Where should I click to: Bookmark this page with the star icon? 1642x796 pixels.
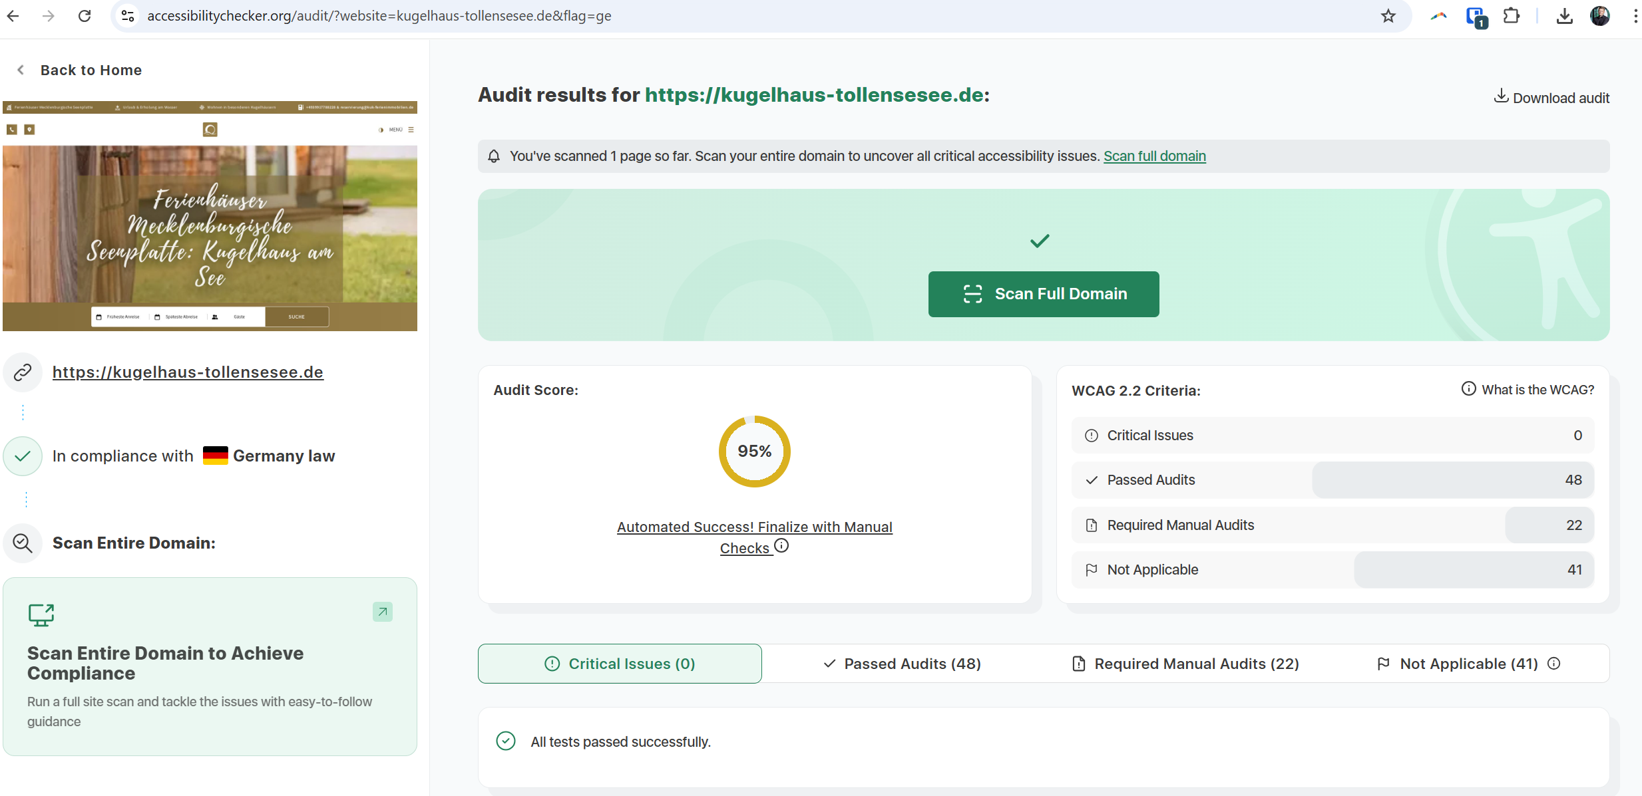(x=1388, y=16)
